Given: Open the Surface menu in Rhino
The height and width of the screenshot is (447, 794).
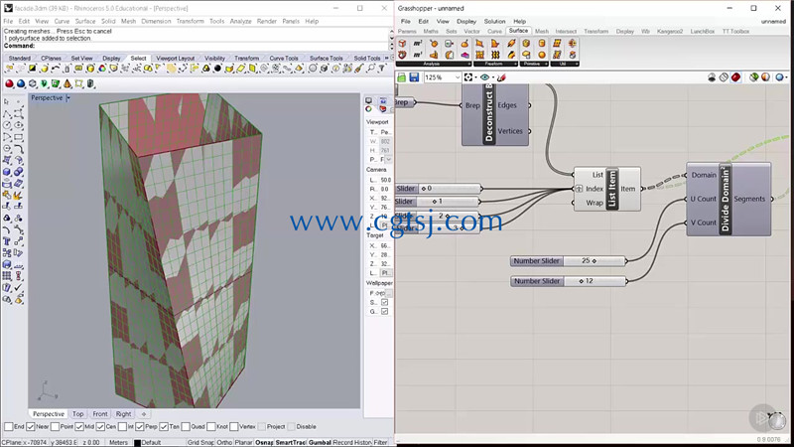Looking at the screenshot, I should [85, 21].
